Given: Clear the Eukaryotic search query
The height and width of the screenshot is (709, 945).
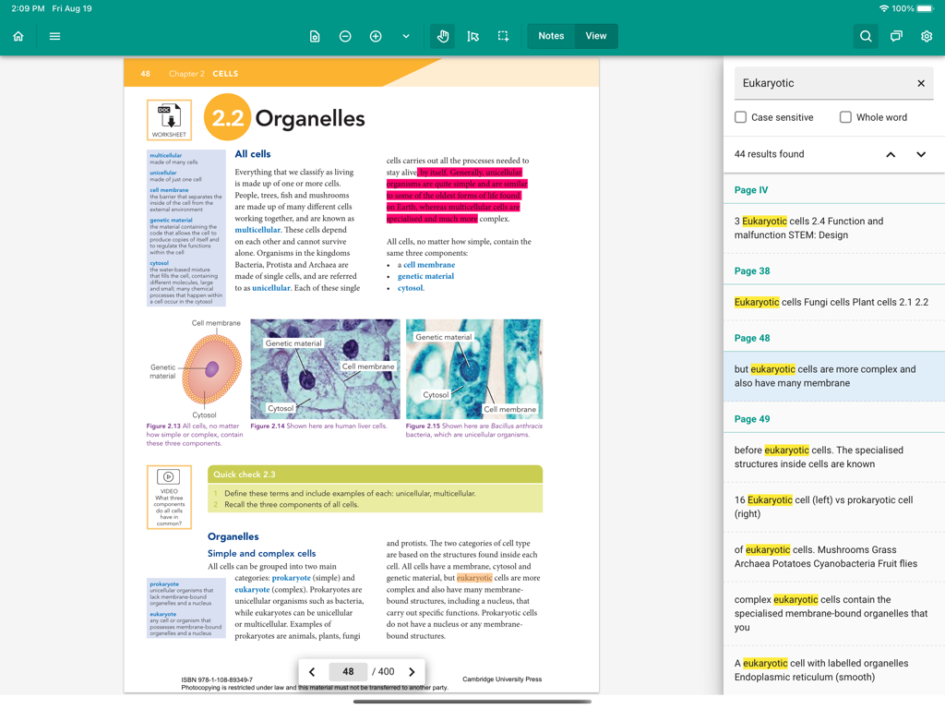Looking at the screenshot, I should click(x=920, y=83).
